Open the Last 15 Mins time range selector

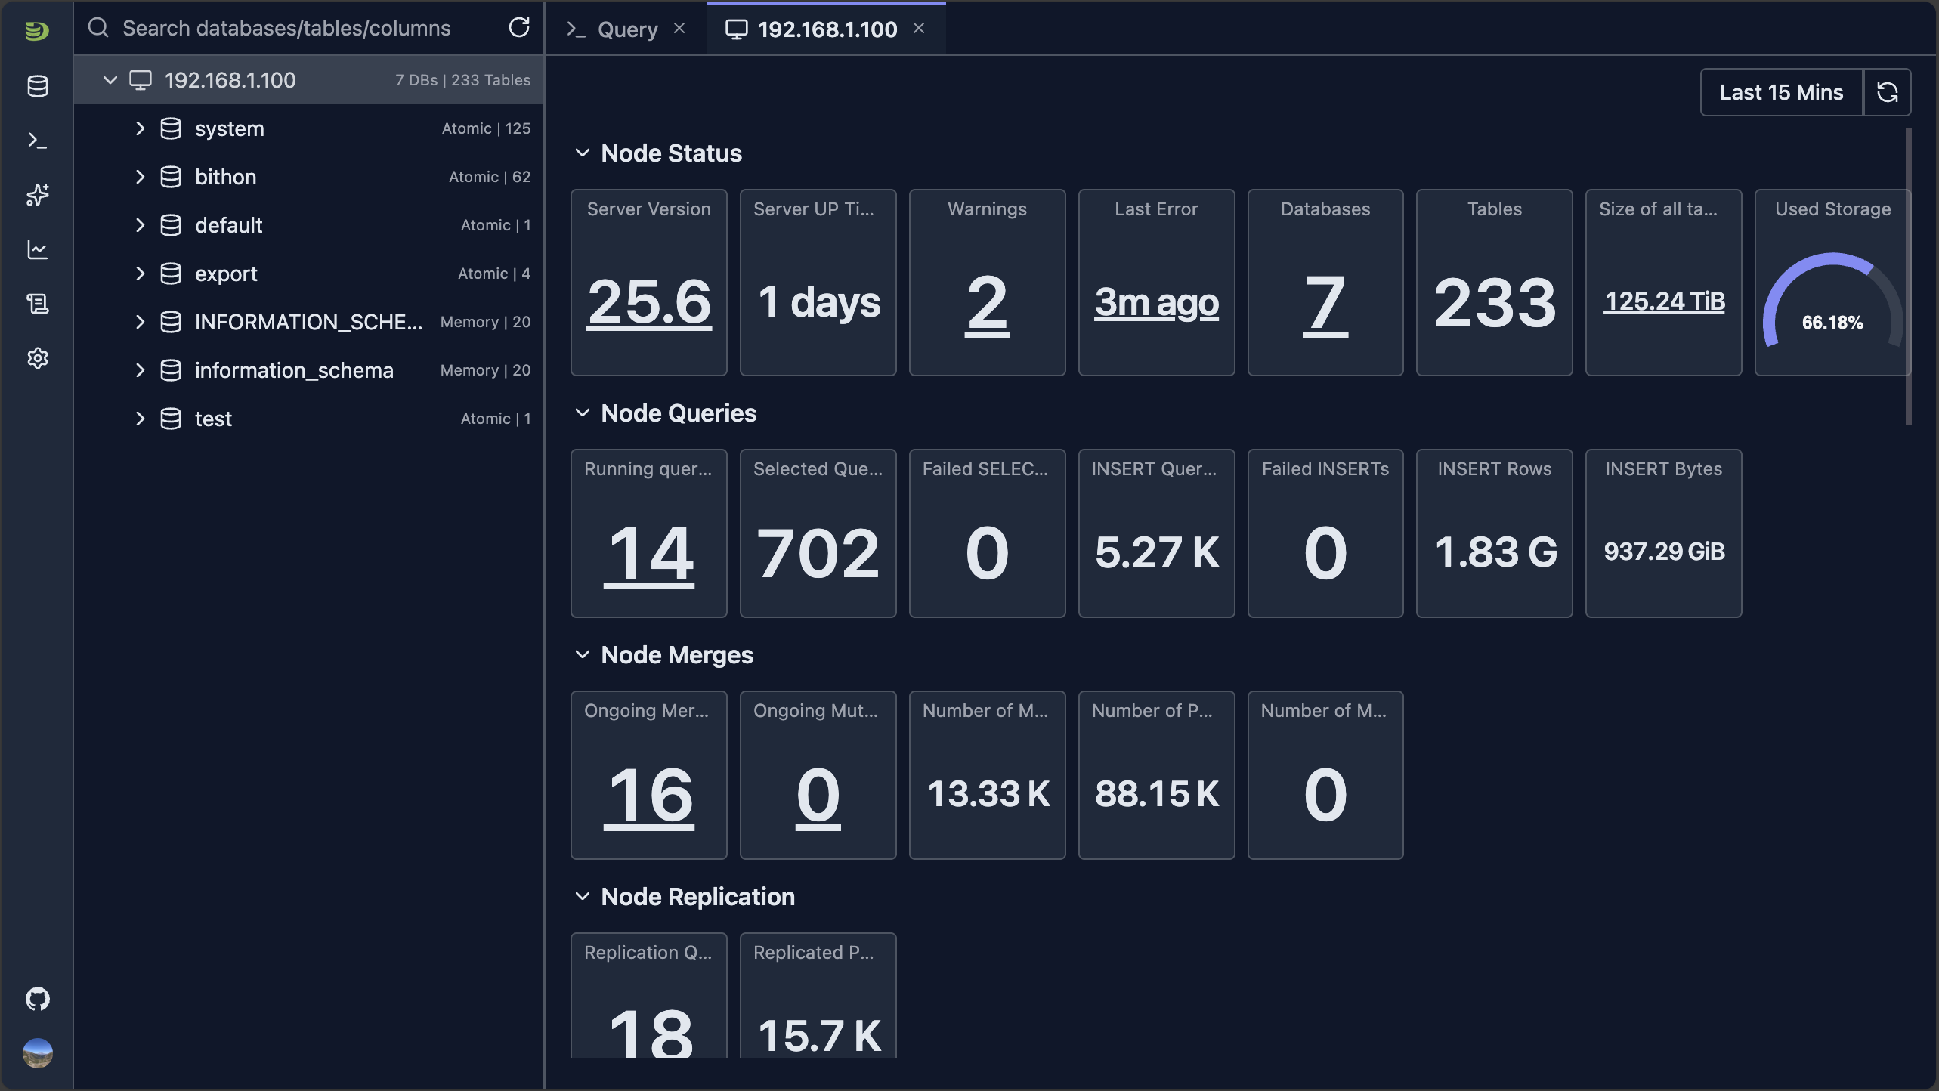coord(1781,91)
